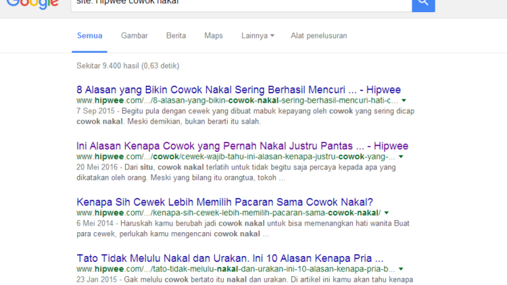
Task: Focus the search query input field
Action: click(241, 5)
